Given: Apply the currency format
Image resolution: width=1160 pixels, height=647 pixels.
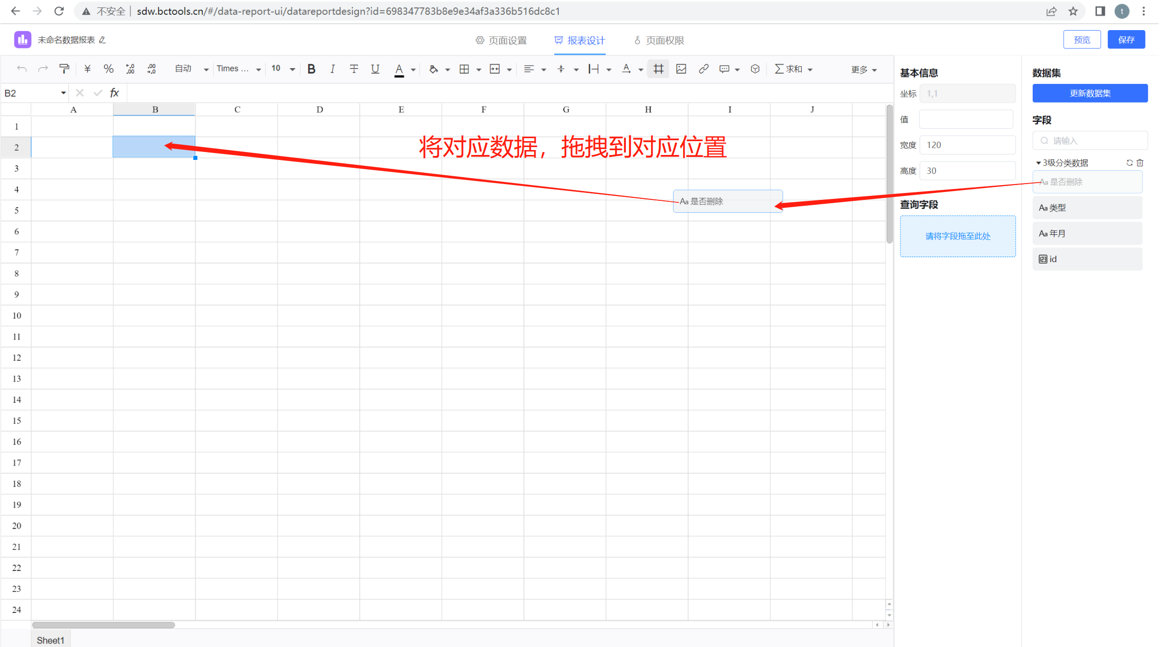Looking at the screenshot, I should (87, 69).
